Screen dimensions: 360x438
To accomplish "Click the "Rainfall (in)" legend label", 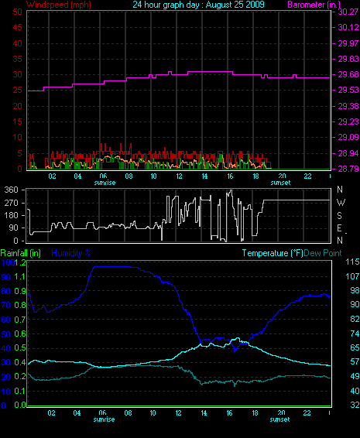I will 21,253.
